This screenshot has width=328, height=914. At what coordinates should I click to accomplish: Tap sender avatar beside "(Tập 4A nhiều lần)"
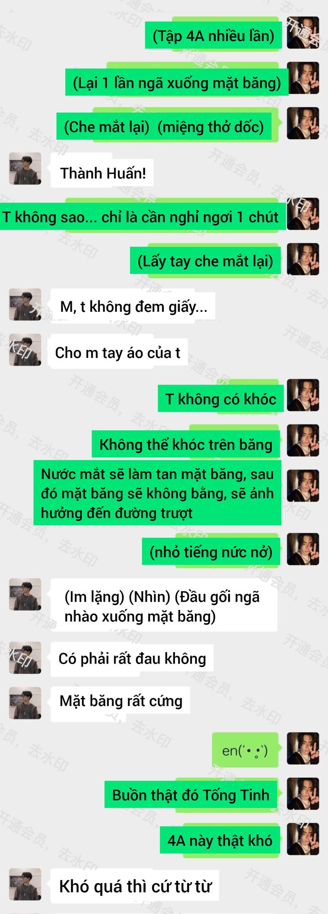tap(303, 33)
